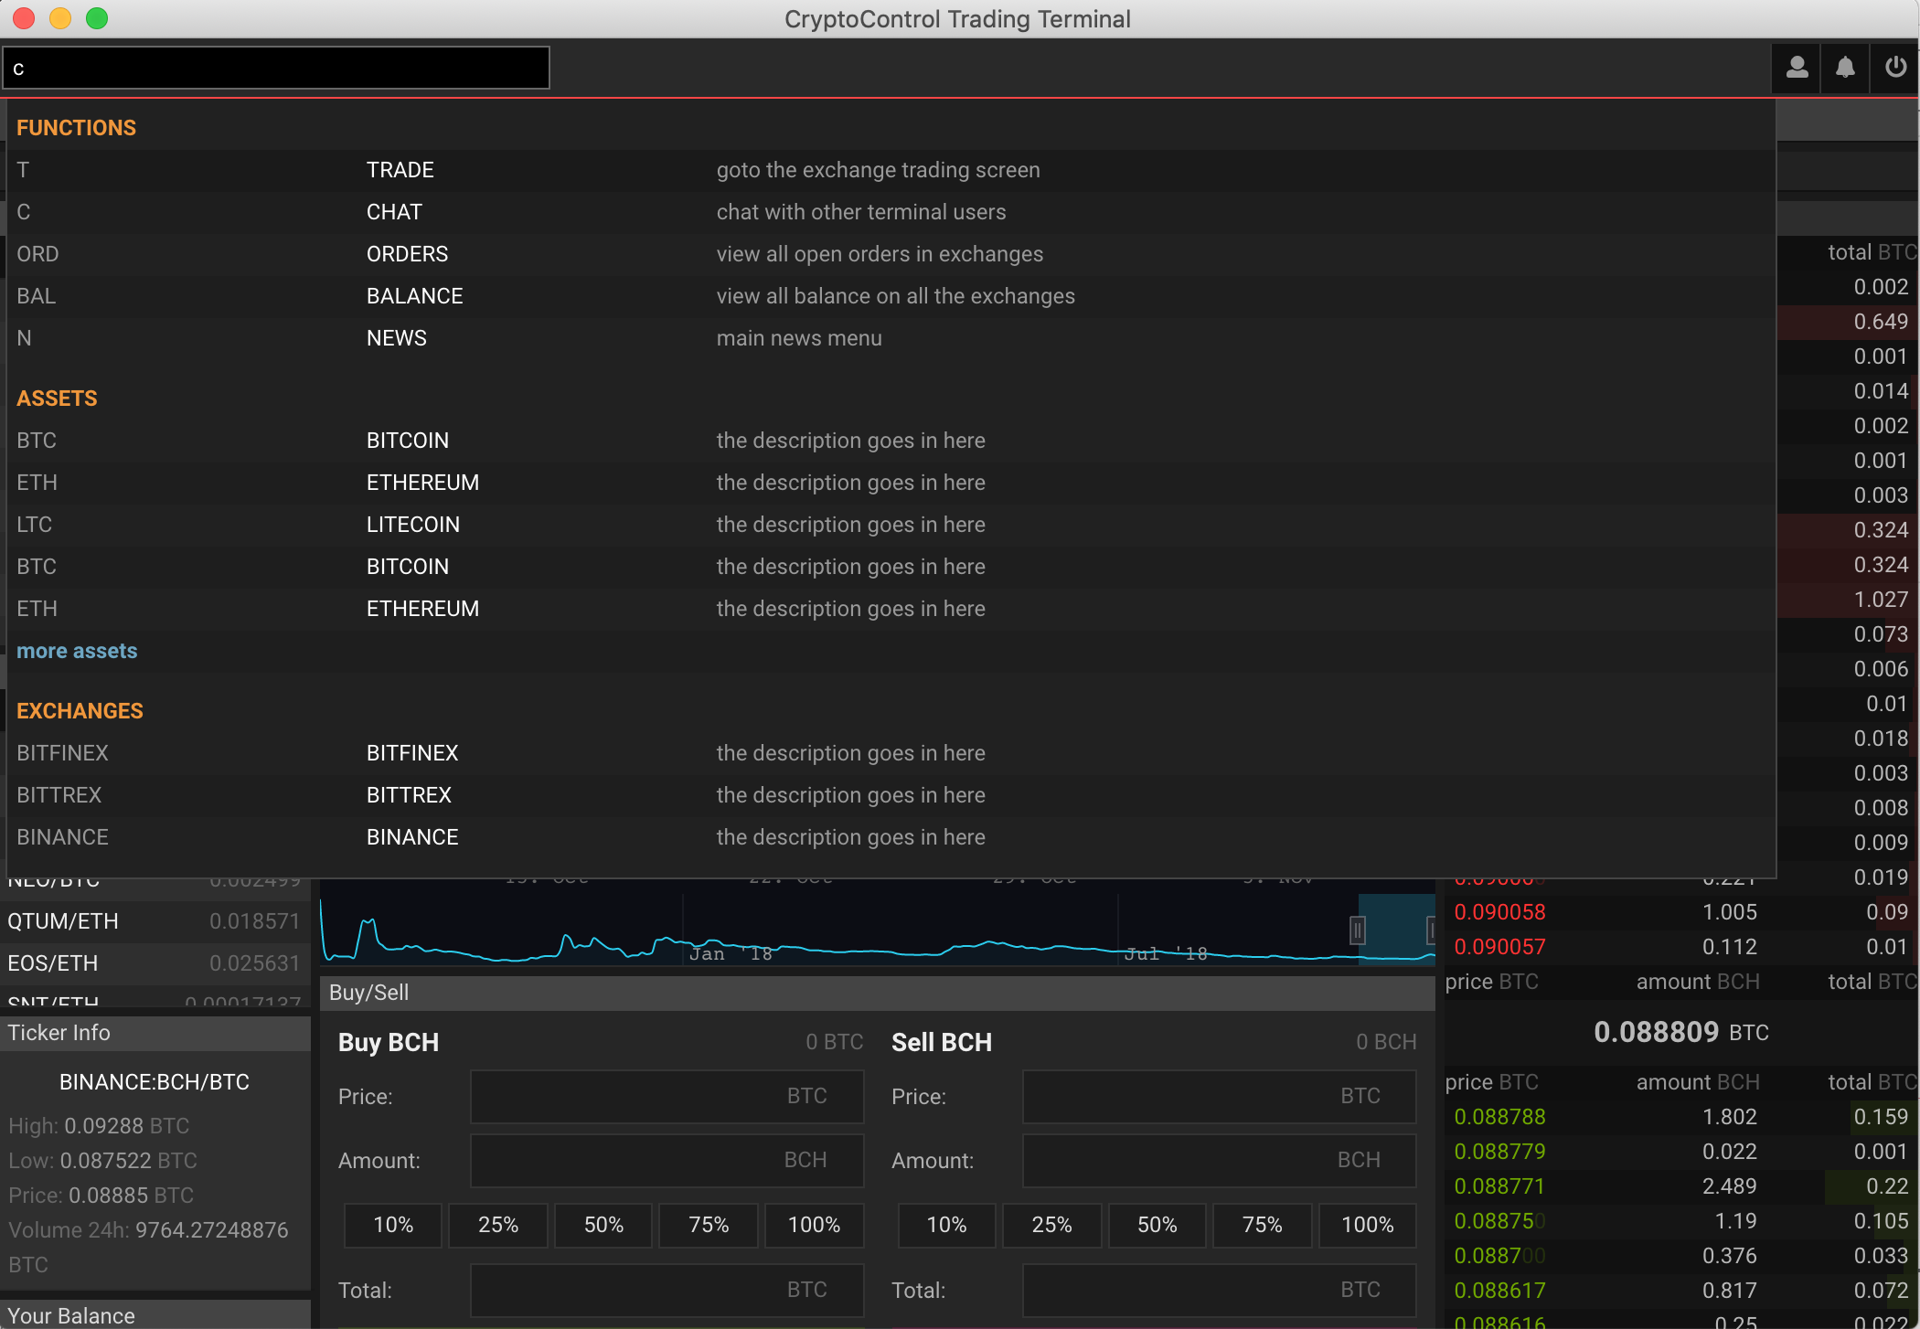Set Sell BCH amount to 50%

coord(1157,1225)
